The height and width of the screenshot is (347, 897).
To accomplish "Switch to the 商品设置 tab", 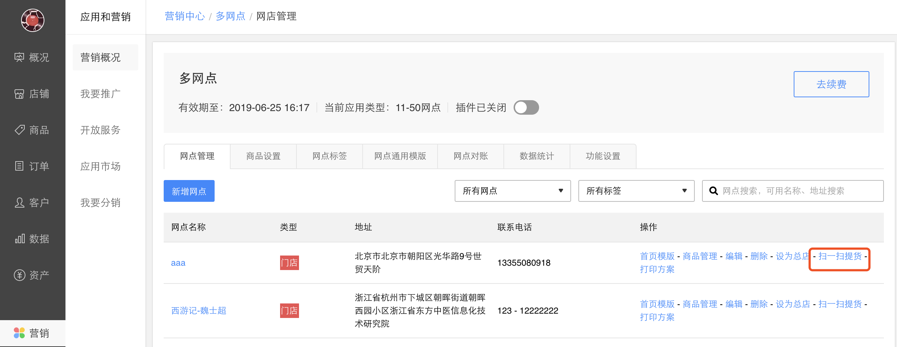I will pyautogui.click(x=263, y=156).
